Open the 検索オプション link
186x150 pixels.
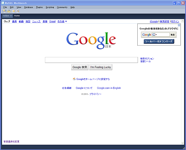[x=147, y=59]
